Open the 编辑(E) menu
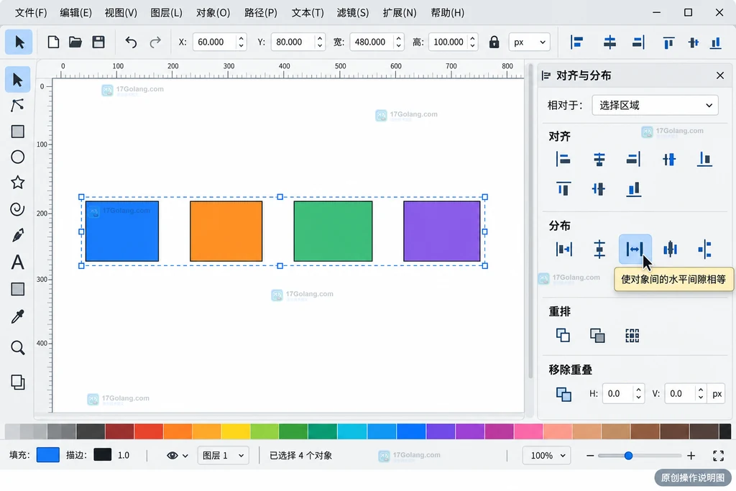736x491 pixels. 76,13
